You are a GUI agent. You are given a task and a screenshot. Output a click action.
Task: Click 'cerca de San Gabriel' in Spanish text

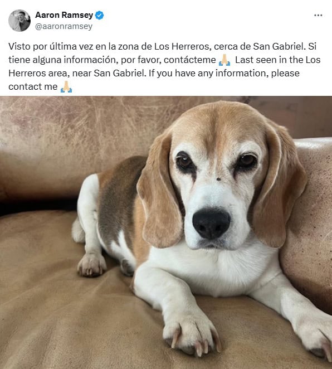click(260, 46)
